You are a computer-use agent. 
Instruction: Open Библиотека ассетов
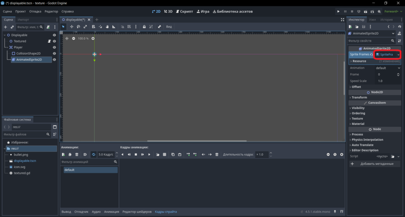click(x=233, y=11)
